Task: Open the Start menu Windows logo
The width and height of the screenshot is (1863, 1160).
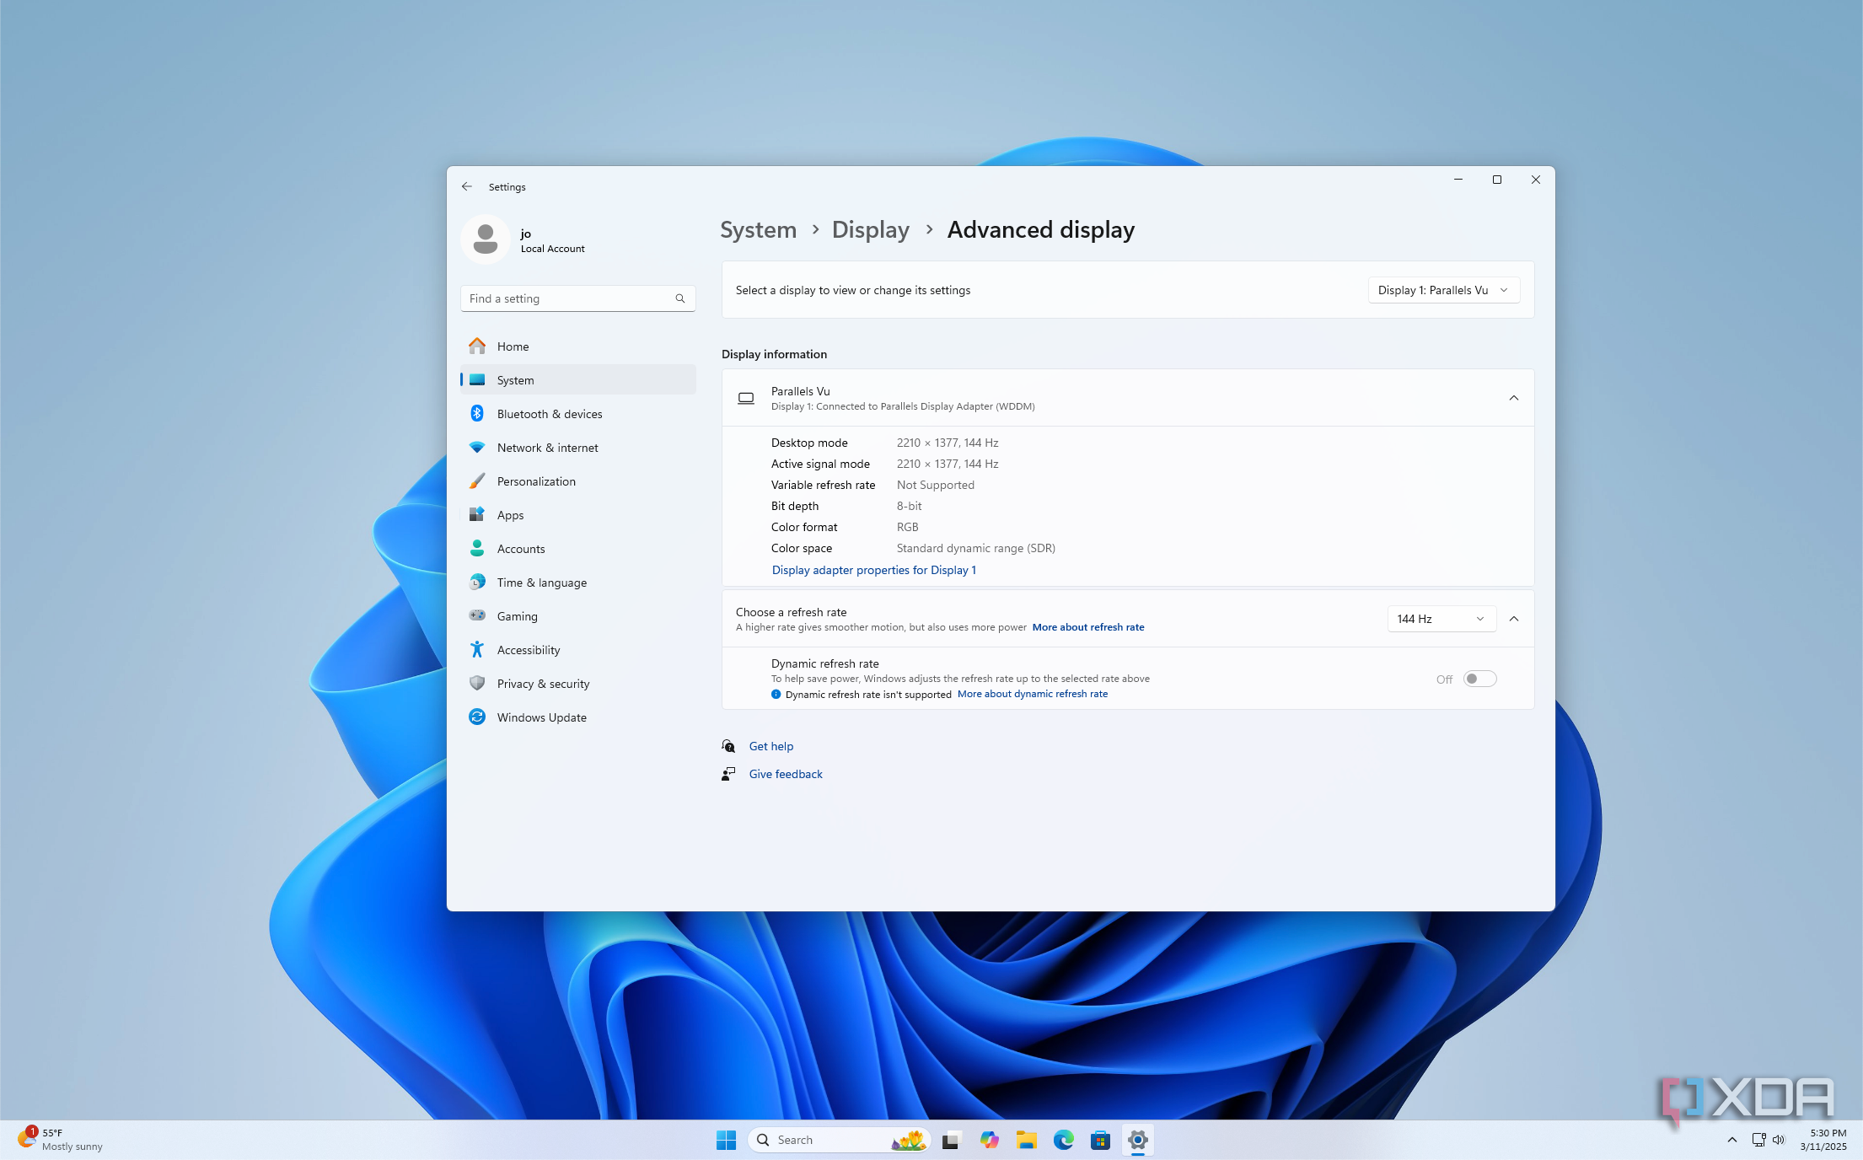Action: point(726,1140)
